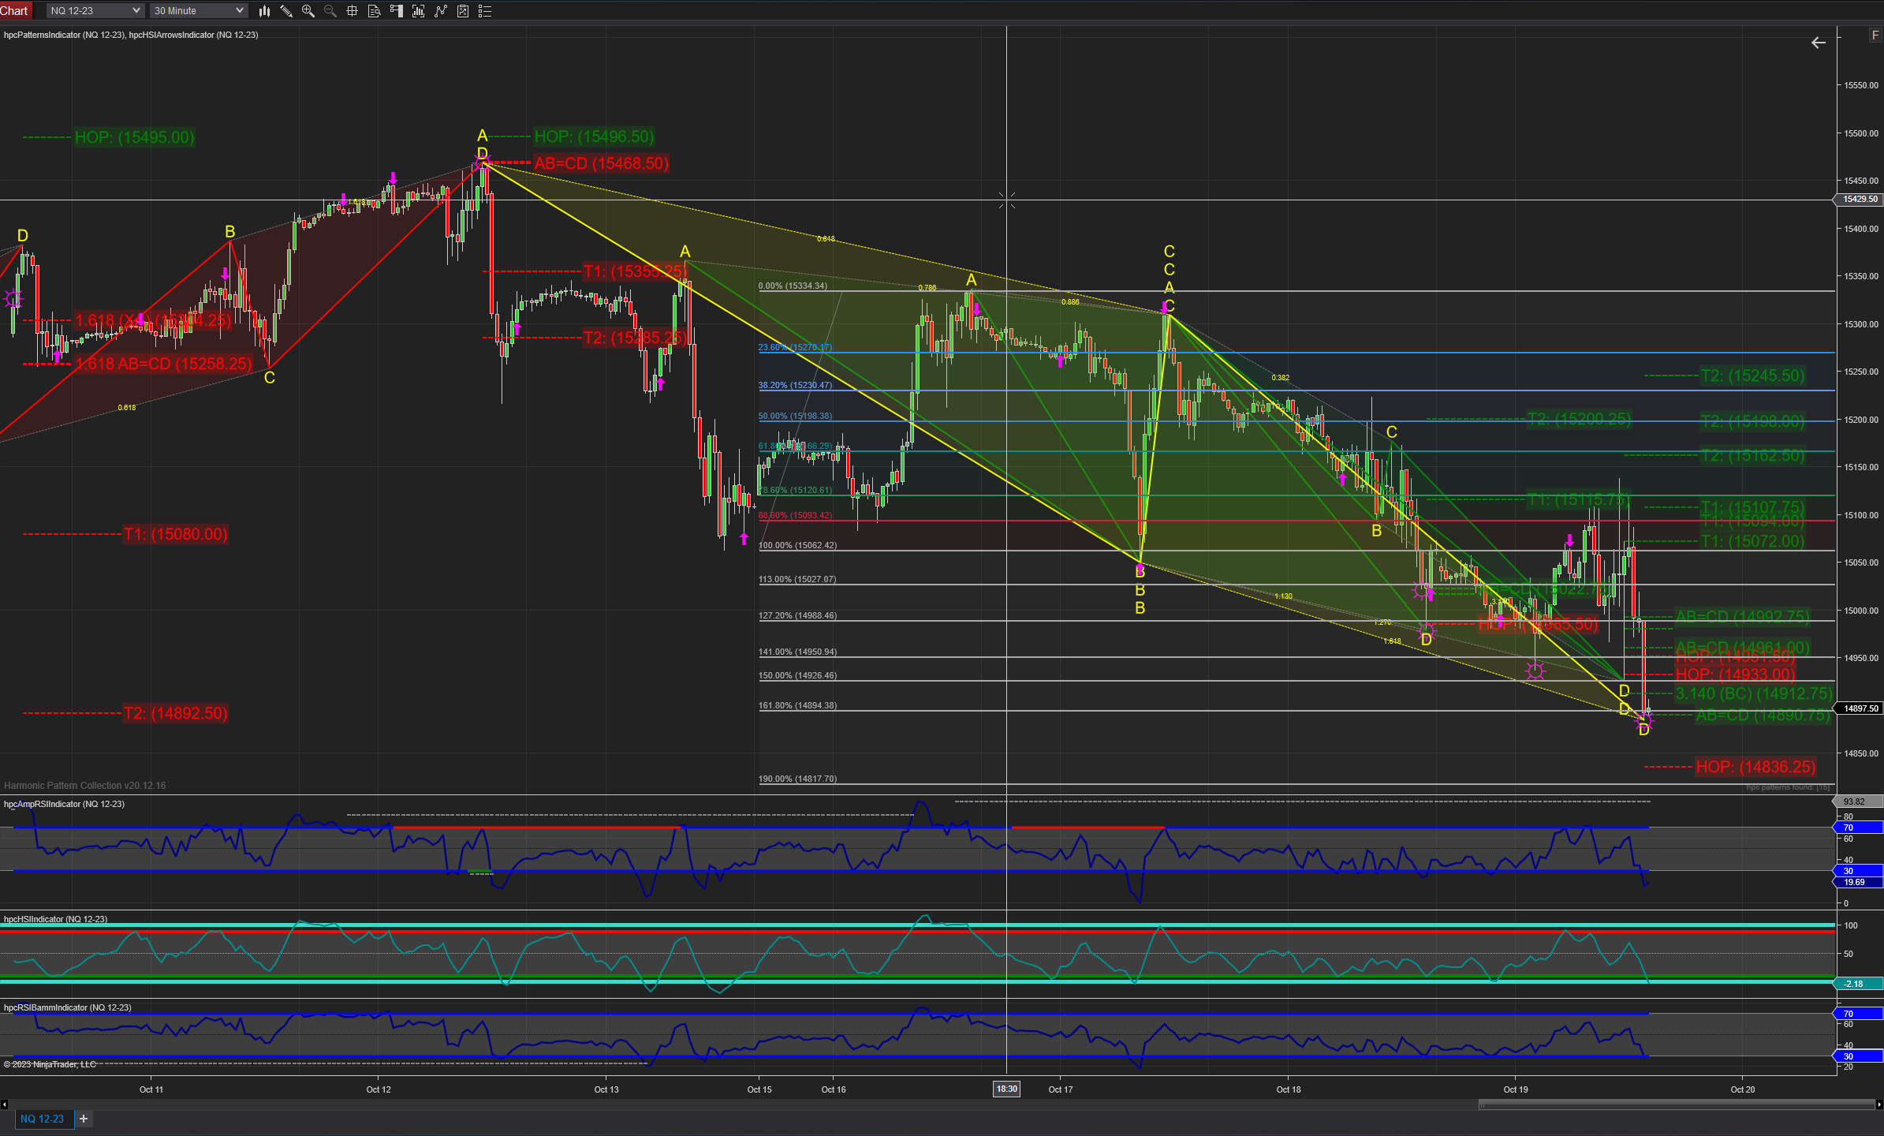The image size is (1884, 1136).
Task: Open the Strategies icon
Action: (463, 11)
